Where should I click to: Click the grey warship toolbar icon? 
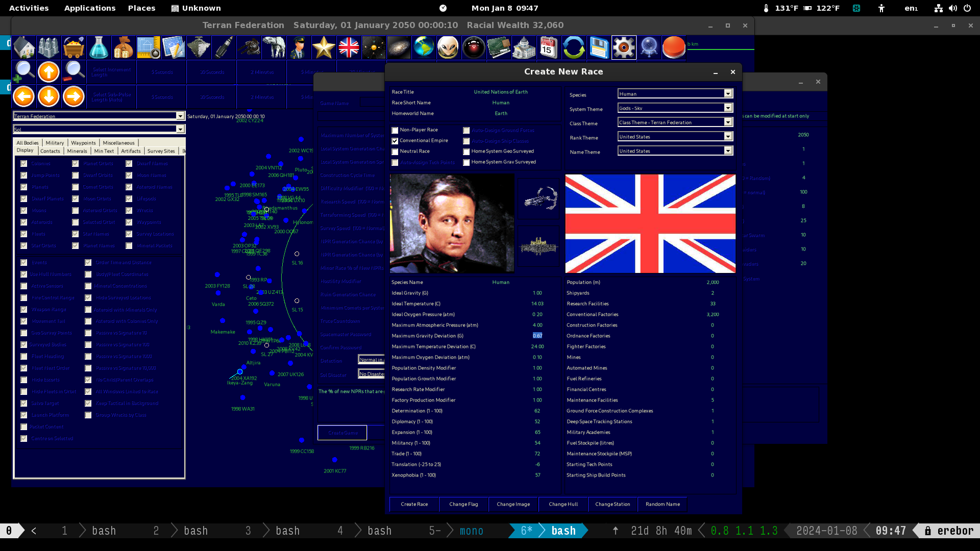tap(199, 47)
